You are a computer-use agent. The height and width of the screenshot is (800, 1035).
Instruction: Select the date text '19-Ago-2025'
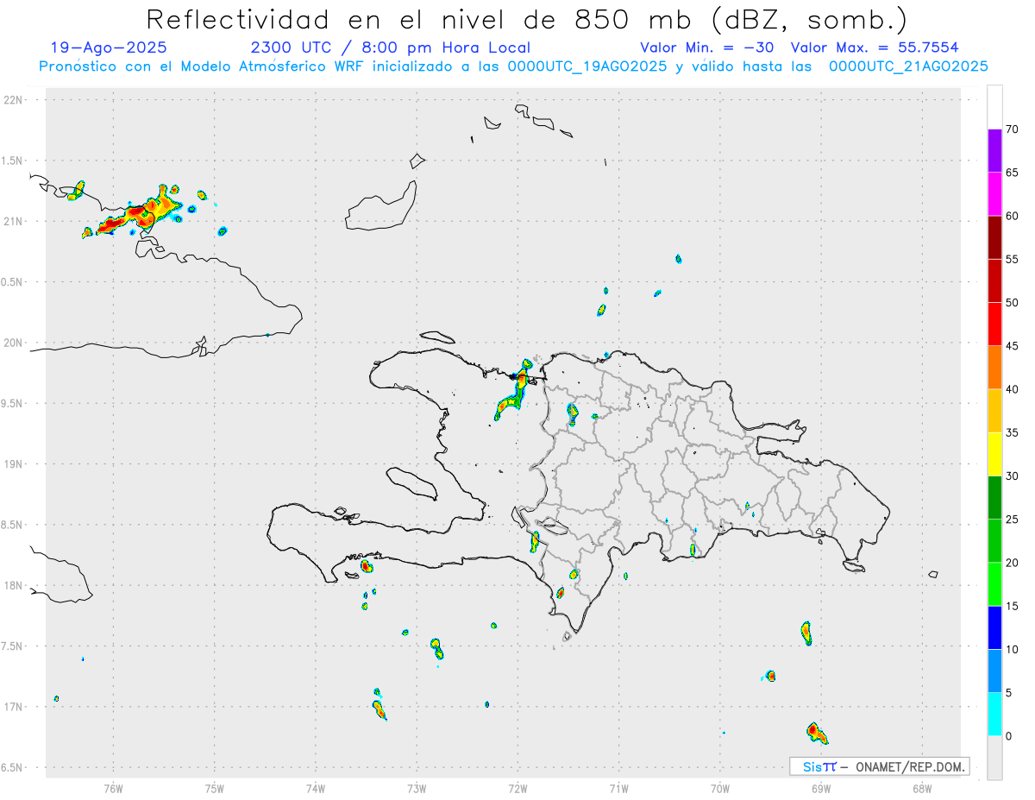(x=109, y=47)
